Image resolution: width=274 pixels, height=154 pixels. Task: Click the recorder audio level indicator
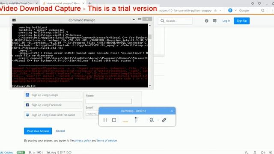125,121
